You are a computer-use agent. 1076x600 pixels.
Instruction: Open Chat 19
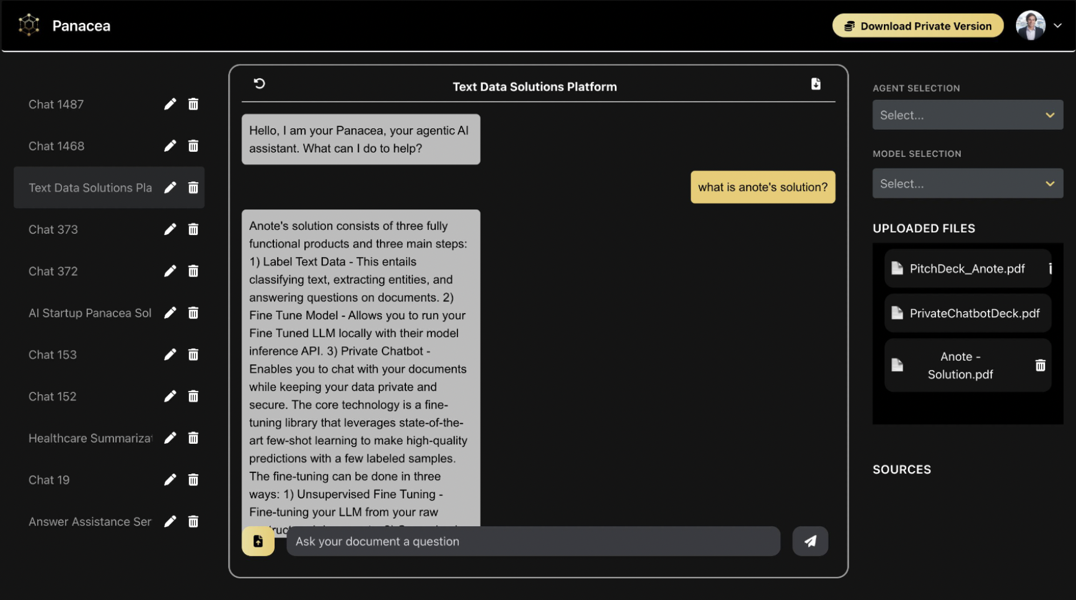(49, 480)
